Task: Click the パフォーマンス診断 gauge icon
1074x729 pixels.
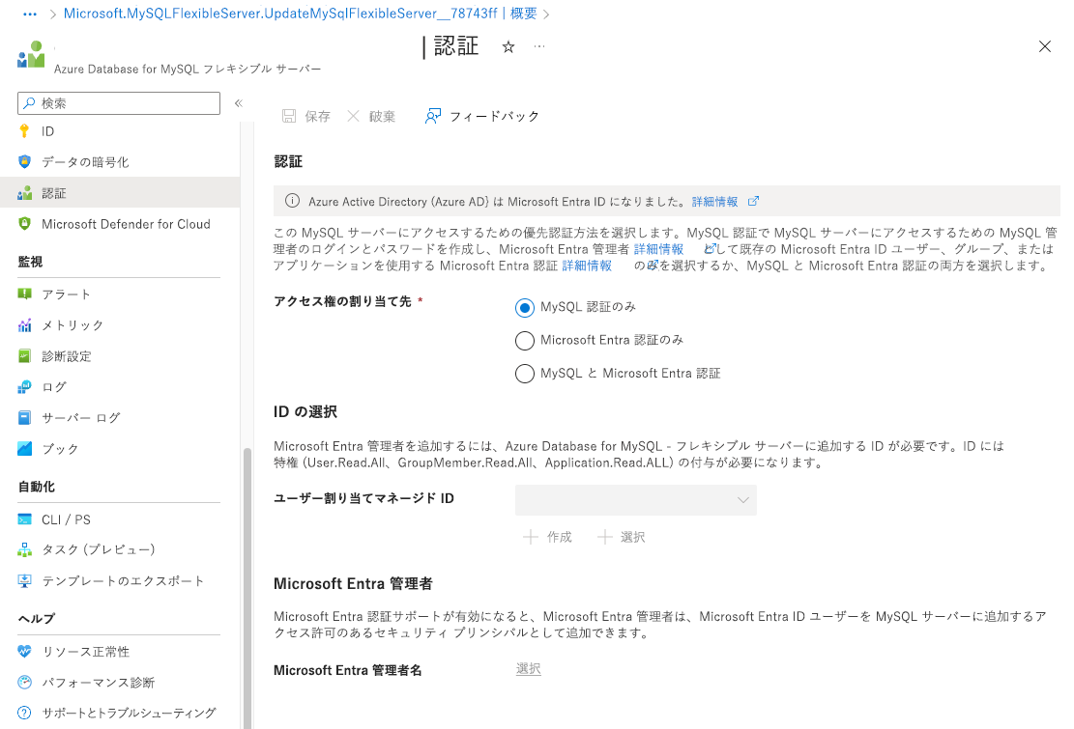Action: [x=25, y=683]
